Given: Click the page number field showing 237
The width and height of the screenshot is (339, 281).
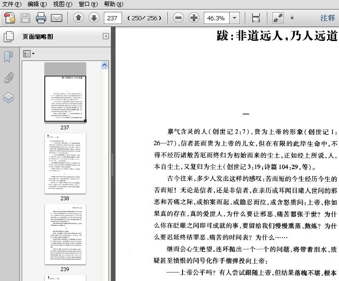Looking at the screenshot, I should pyautogui.click(x=113, y=18).
